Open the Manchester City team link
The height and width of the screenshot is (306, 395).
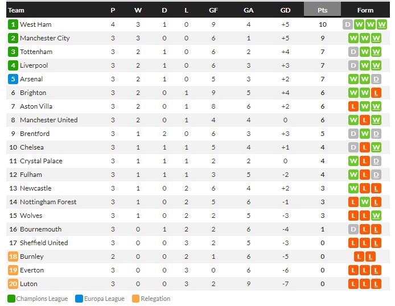(44, 38)
